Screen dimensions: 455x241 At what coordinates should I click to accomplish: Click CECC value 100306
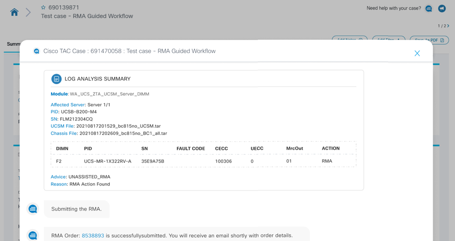click(x=224, y=161)
